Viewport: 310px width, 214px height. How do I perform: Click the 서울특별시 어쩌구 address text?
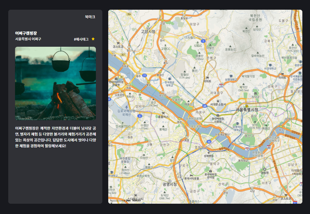tap(28, 39)
